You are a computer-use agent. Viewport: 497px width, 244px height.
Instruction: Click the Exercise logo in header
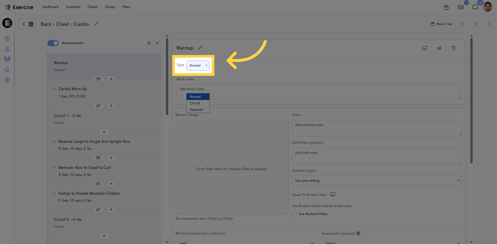pyautogui.click(x=19, y=7)
